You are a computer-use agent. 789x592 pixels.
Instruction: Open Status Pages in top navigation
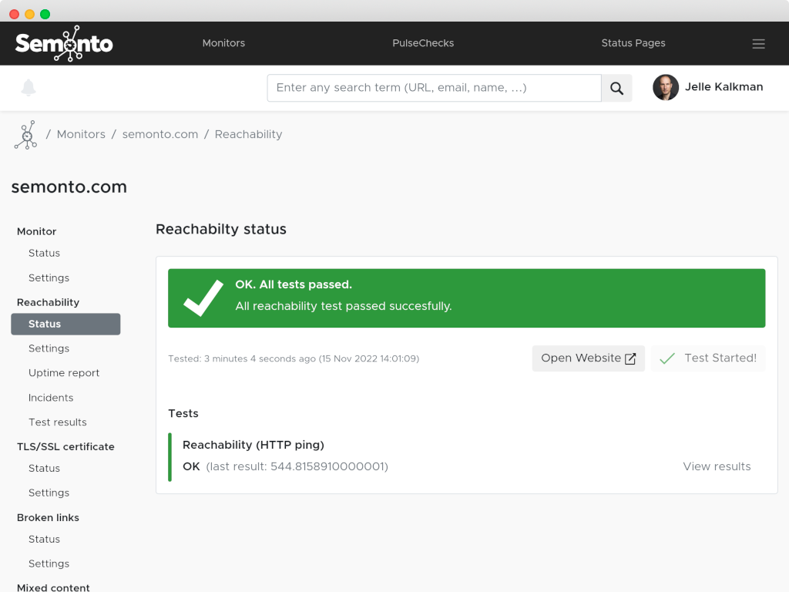coord(633,43)
